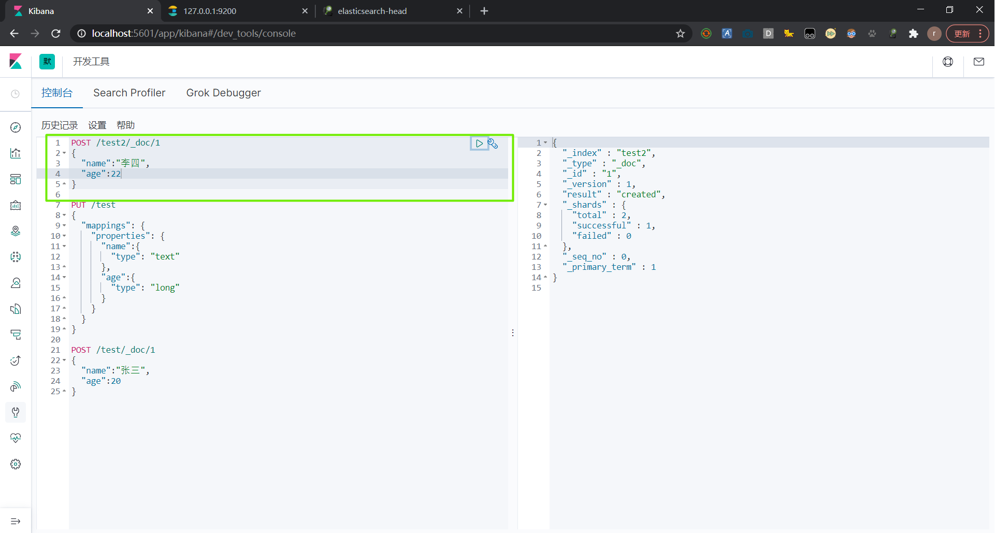Send the request with the play button
Image resolution: width=995 pixels, height=533 pixels.
[x=479, y=143]
